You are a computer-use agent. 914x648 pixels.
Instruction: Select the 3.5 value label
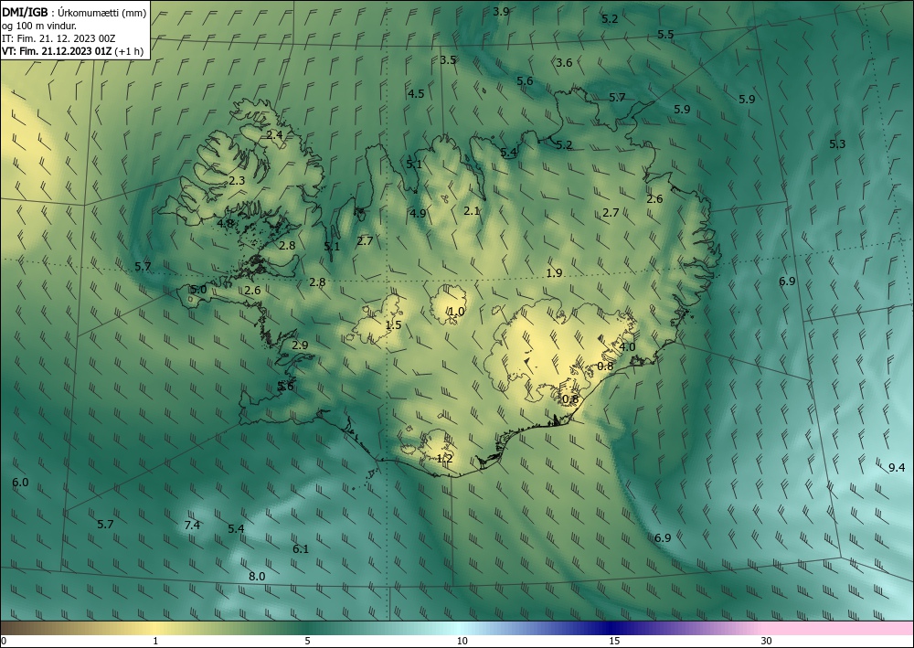[448, 60]
